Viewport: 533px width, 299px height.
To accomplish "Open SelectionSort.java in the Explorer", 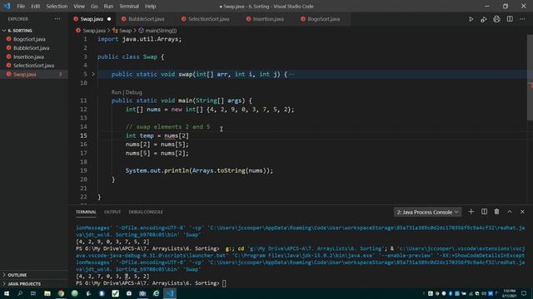I will [x=34, y=66].
